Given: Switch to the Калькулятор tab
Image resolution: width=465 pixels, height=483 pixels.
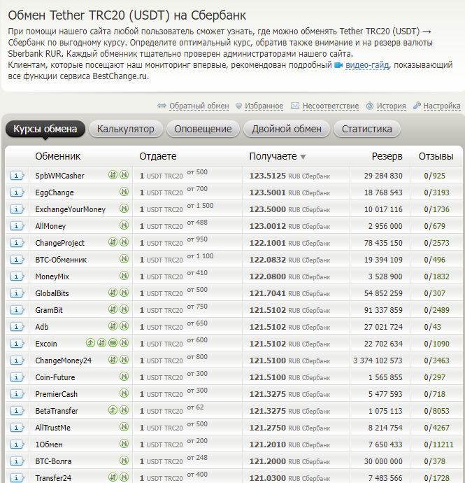Looking at the screenshot, I should 126,129.
